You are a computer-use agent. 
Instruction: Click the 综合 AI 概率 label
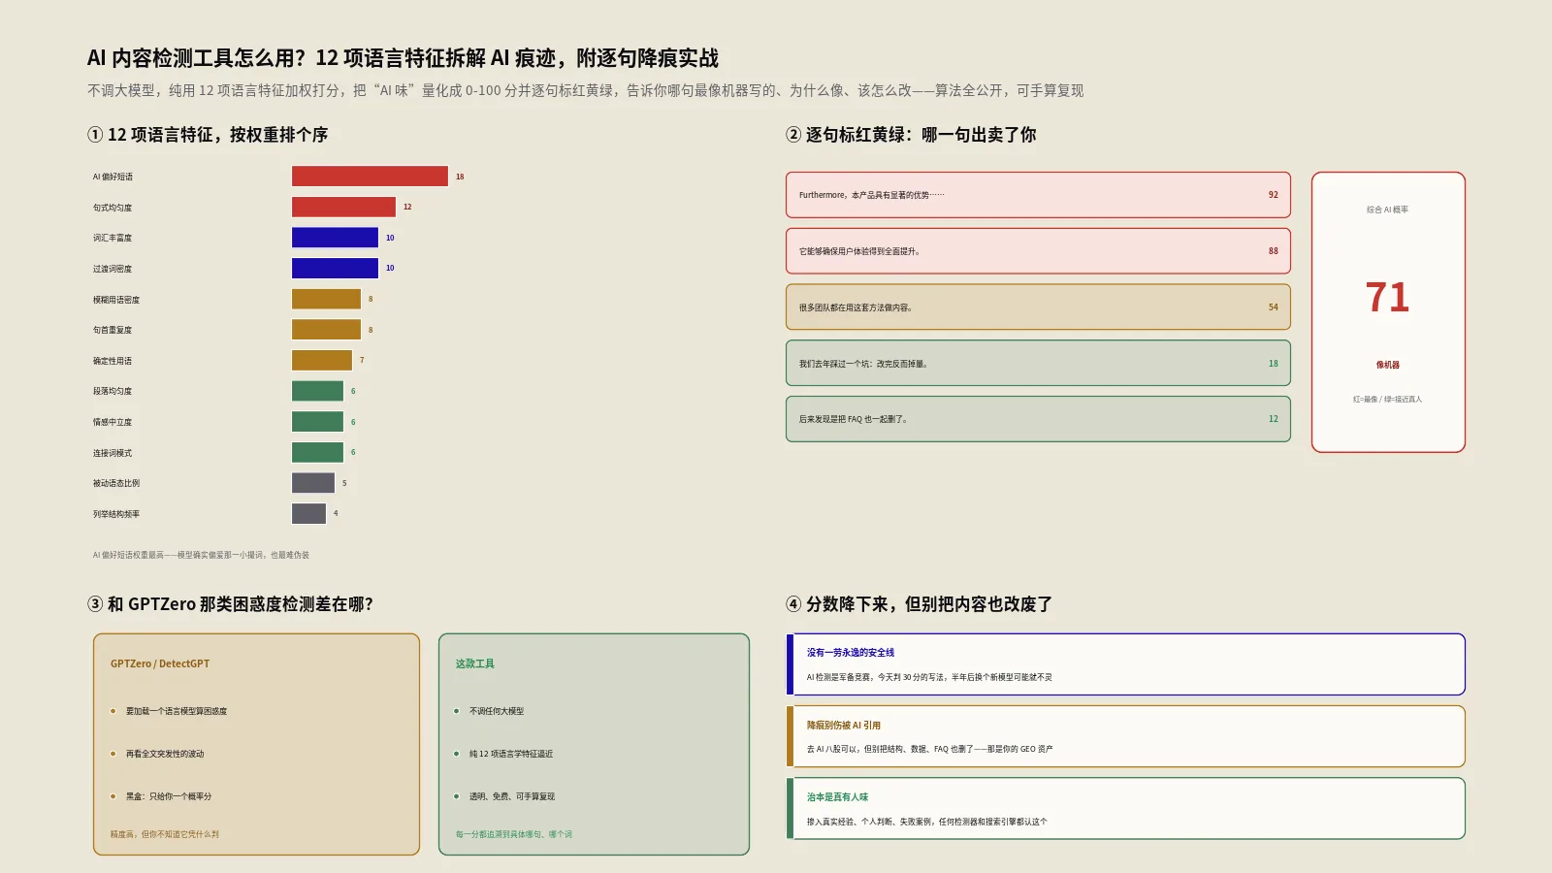(1388, 210)
